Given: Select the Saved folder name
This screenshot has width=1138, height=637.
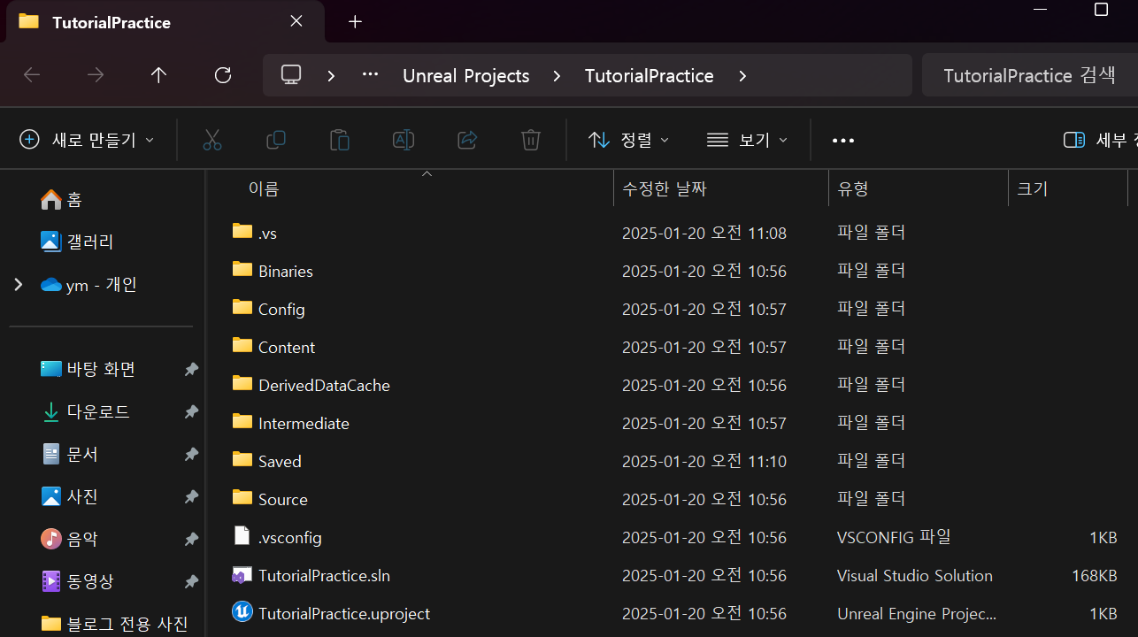Looking at the screenshot, I should (x=280, y=462).
